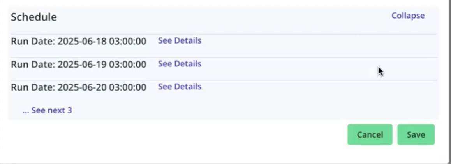Screen dimensions: 451x164
Task: Click the word Details in the first row's link
Action: (x=188, y=40)
